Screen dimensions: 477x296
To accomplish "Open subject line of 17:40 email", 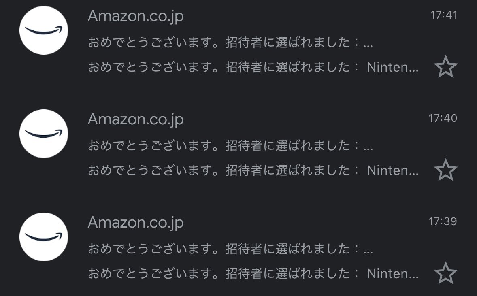I will 230,145.
